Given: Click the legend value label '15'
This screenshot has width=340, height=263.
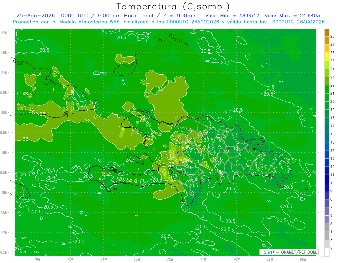Looking at the screenshot, I should click(x=333, y=142).
